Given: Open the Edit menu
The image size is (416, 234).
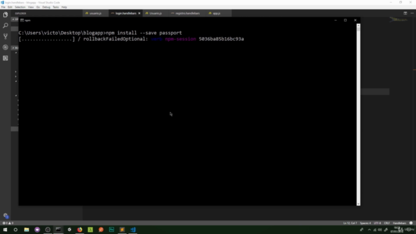Looking at the screenshot, I should click(10, 7).
